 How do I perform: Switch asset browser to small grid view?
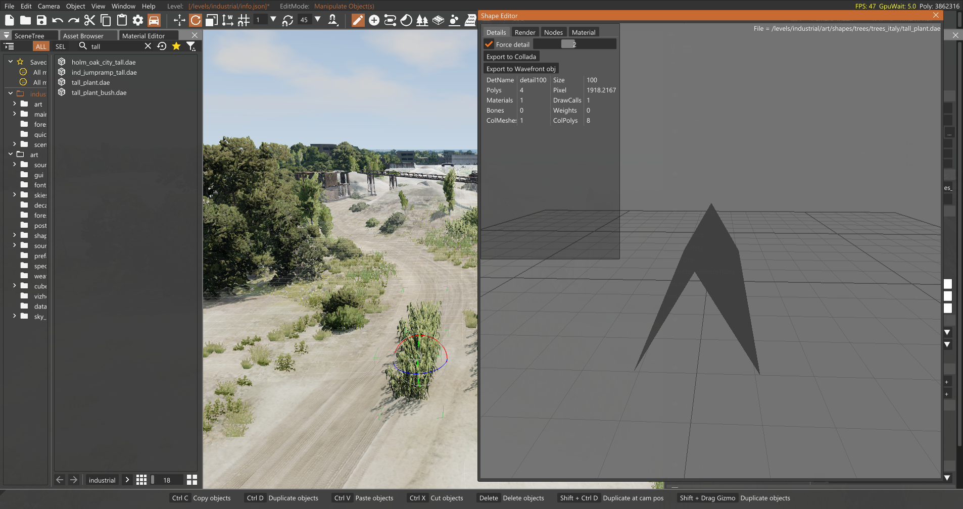tap(141, 480)
